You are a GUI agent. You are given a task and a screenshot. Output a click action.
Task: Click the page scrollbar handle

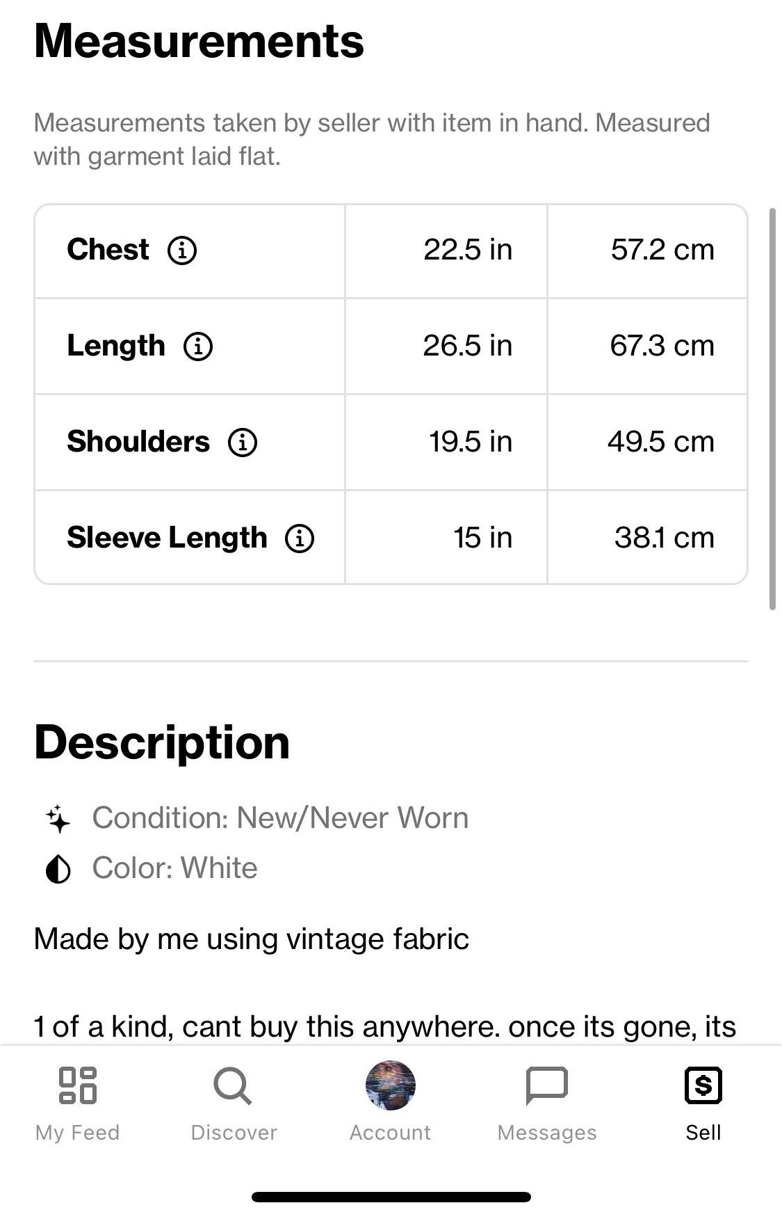772,408
